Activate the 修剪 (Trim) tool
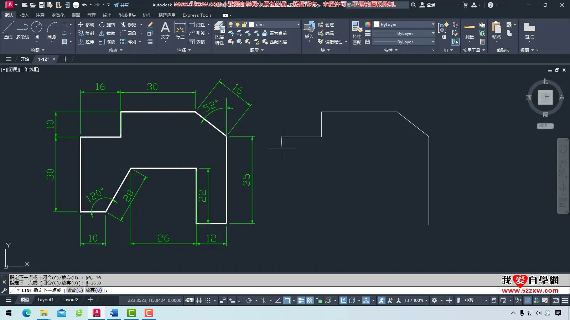 [128, 25]
